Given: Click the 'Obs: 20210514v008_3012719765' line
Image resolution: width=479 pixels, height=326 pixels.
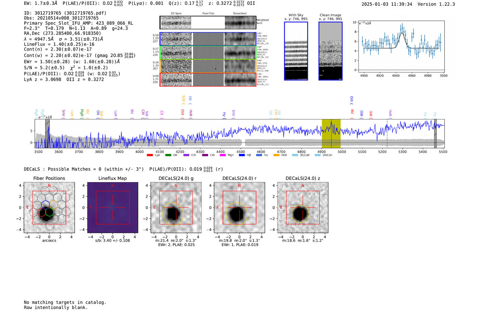Looking at the screenshot, I should (x=61, y=18).
